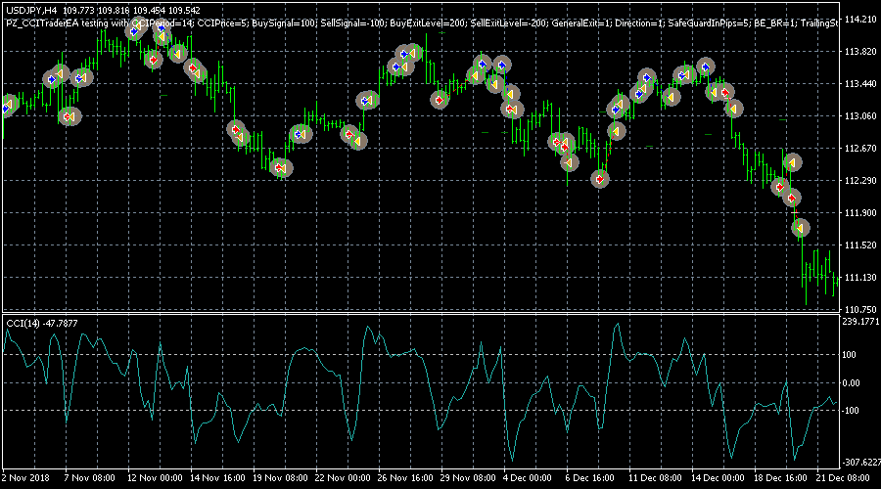Image resolution: width=881 pixels, height=489 pixels.
Task: Click the PZ_CCITraderEA parameters text line
Action: click(421, 22)
